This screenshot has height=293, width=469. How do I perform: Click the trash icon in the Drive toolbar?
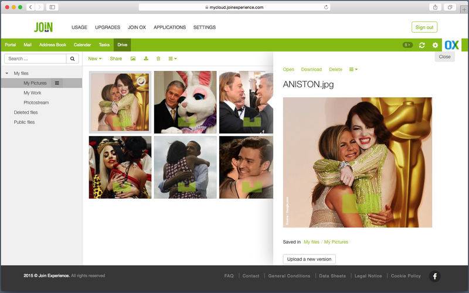(158, 59)
